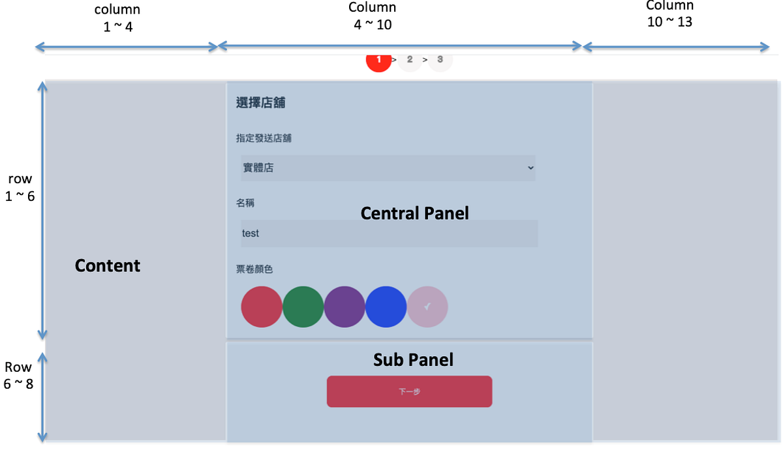Jump to step 3 in the progress indicator

(440, 59)
